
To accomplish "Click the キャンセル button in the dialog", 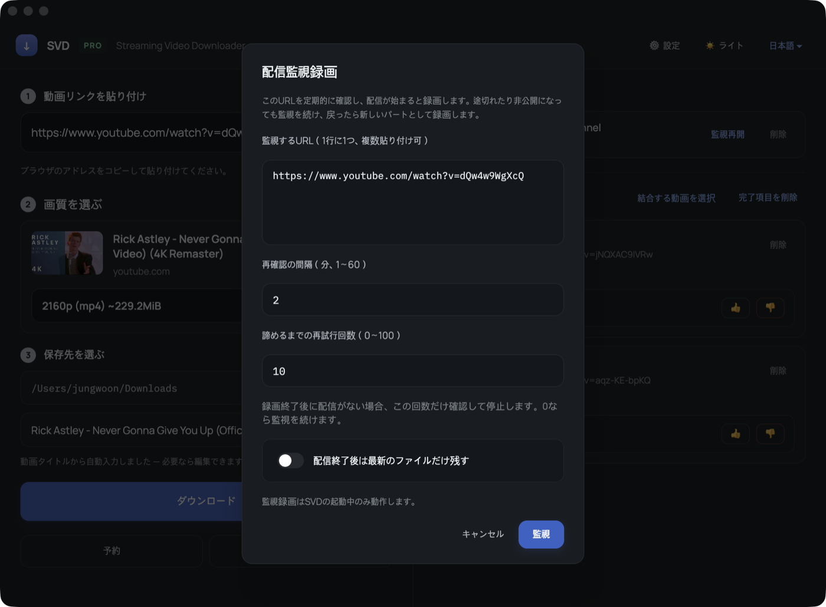I will tap(483, 534).
